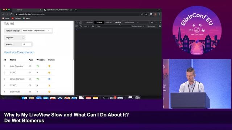Click Lando Calrissian's status emoji
232x130 pixels.
click(x=49, y=79)
